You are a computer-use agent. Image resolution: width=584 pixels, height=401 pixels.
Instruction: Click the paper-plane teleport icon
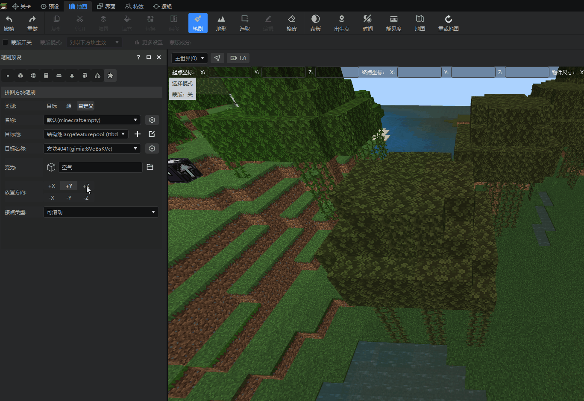(217, 58)
